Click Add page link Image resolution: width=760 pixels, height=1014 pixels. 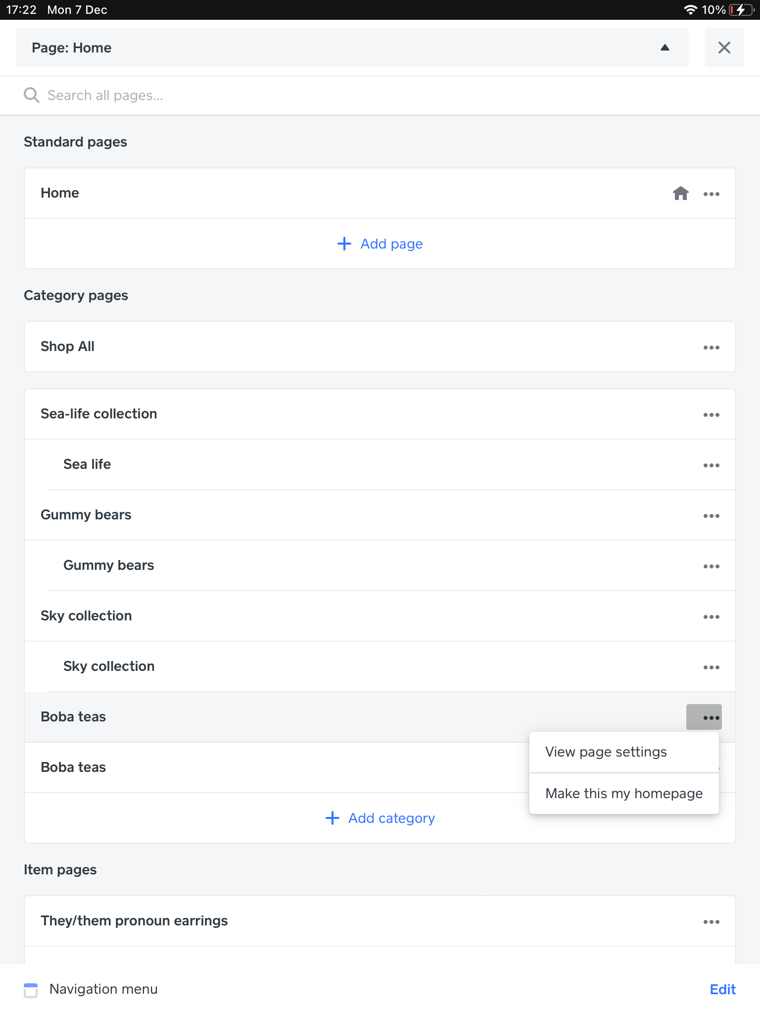tap(380, 244)
